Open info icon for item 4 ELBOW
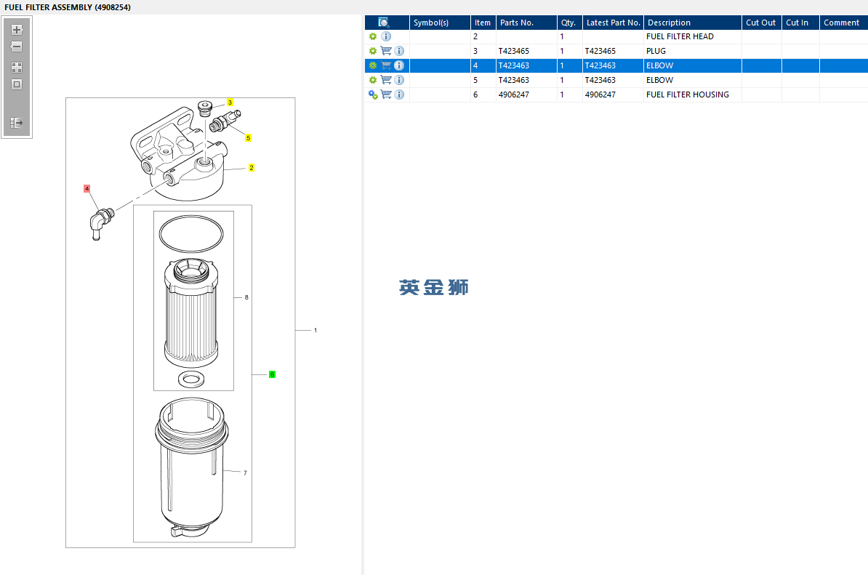 pyautogui.click(x=399, y=65)
